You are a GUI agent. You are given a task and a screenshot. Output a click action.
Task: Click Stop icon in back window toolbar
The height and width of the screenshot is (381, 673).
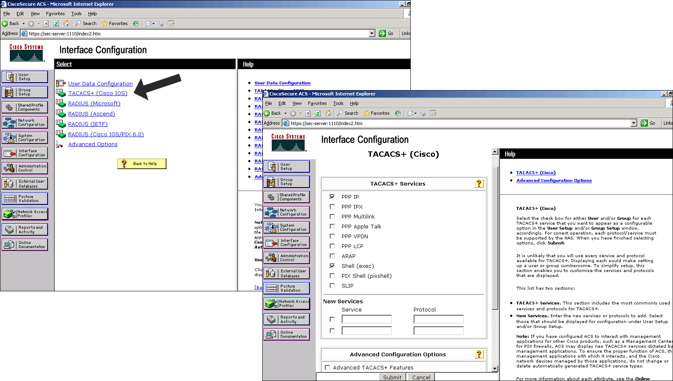pos(46,23)
